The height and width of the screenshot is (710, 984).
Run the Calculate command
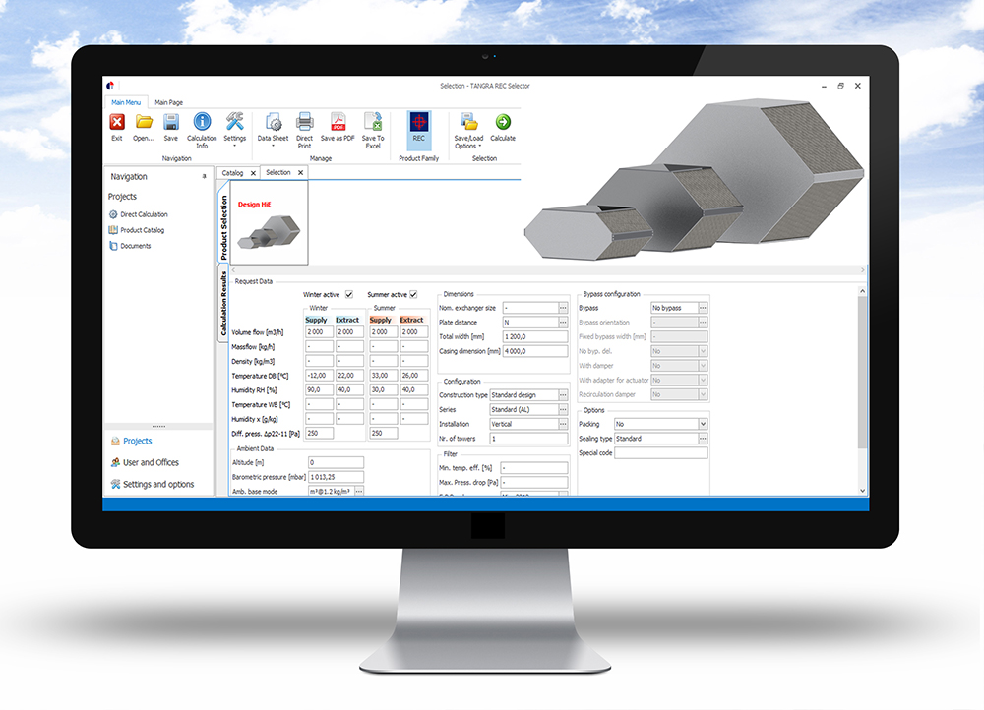(503, 123)
